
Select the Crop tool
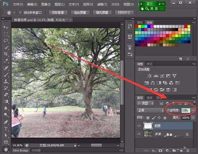pyautogui.click(x=6, y=54)
